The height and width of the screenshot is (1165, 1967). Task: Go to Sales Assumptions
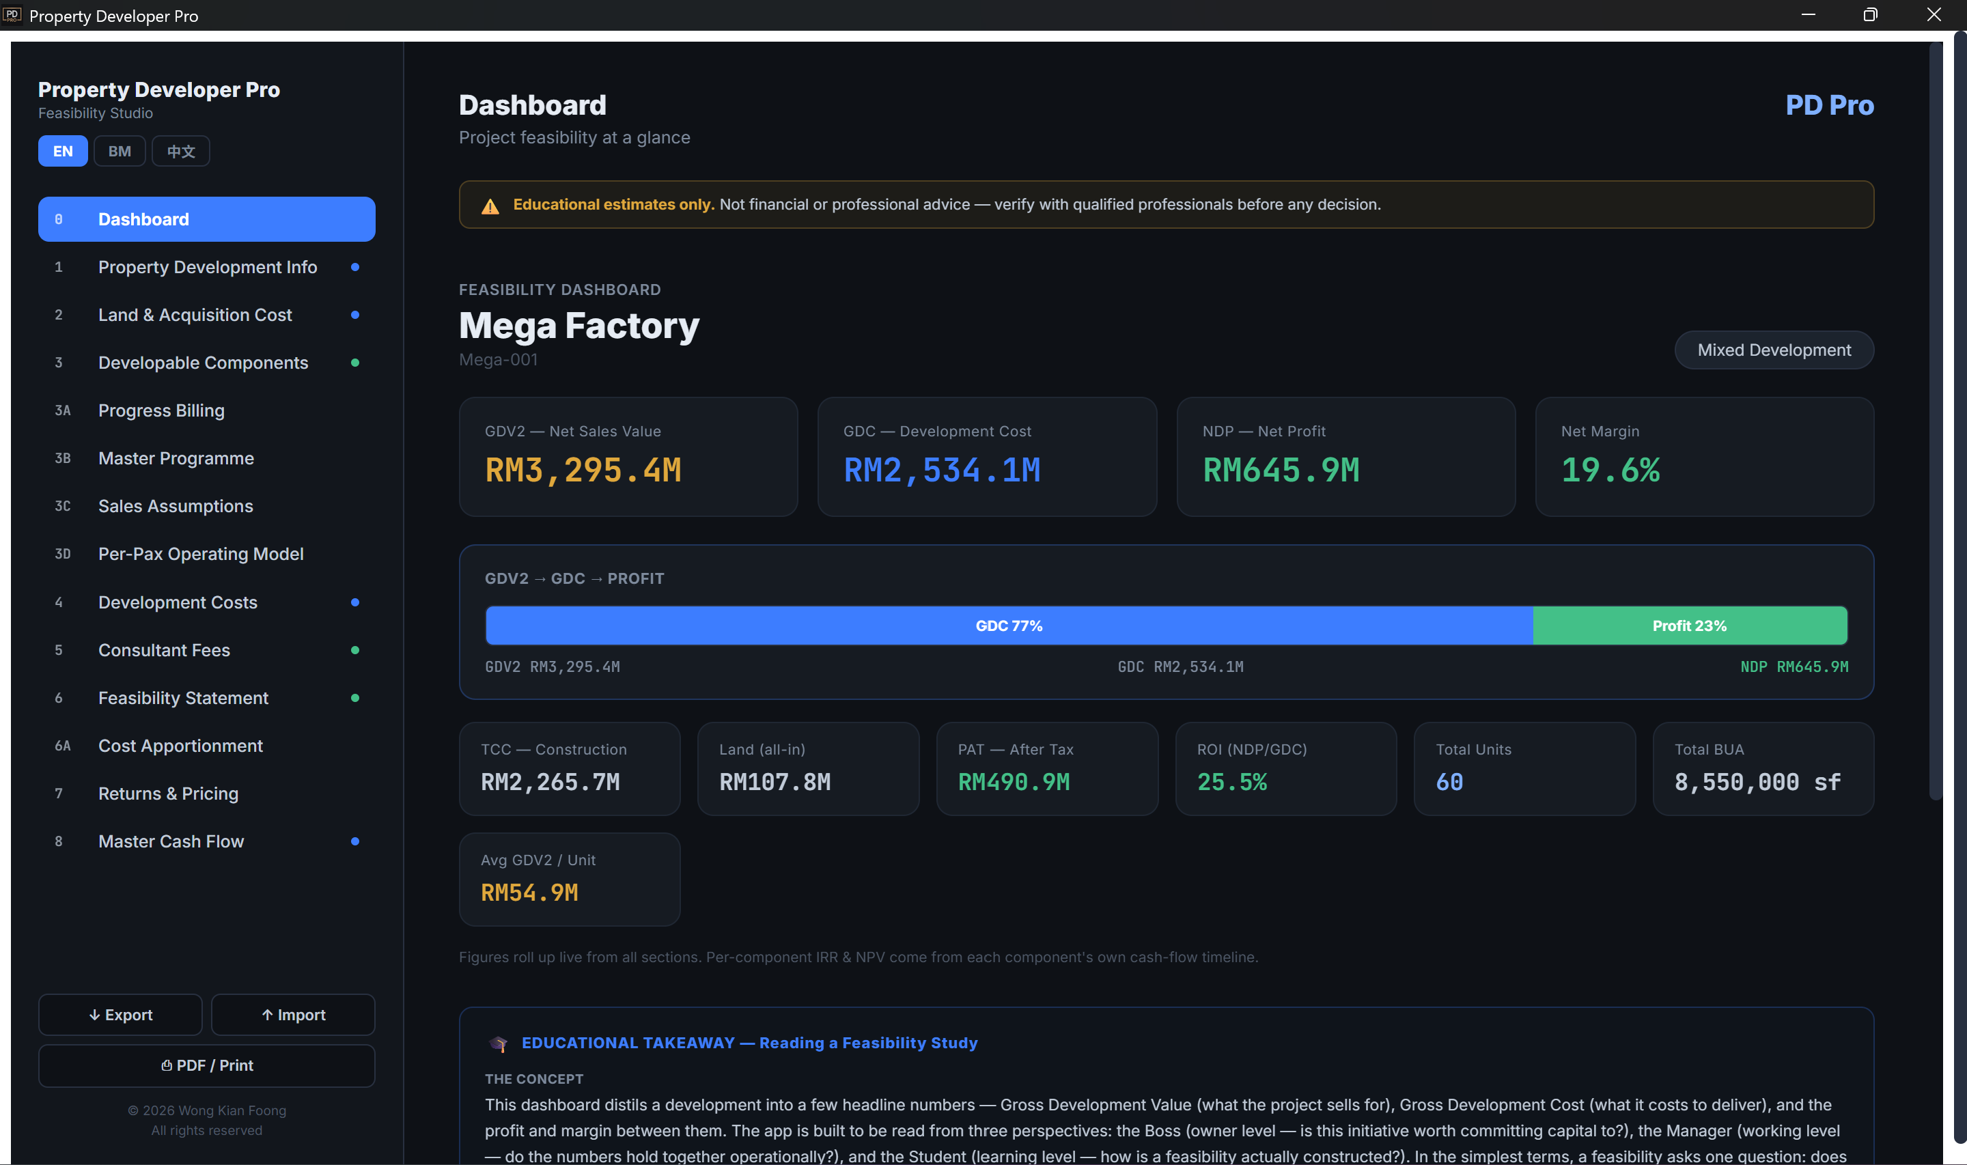click(206, 506)
